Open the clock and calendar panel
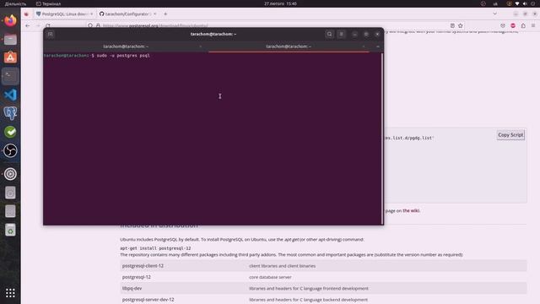540x304 pixels. (x=280, y=3)
